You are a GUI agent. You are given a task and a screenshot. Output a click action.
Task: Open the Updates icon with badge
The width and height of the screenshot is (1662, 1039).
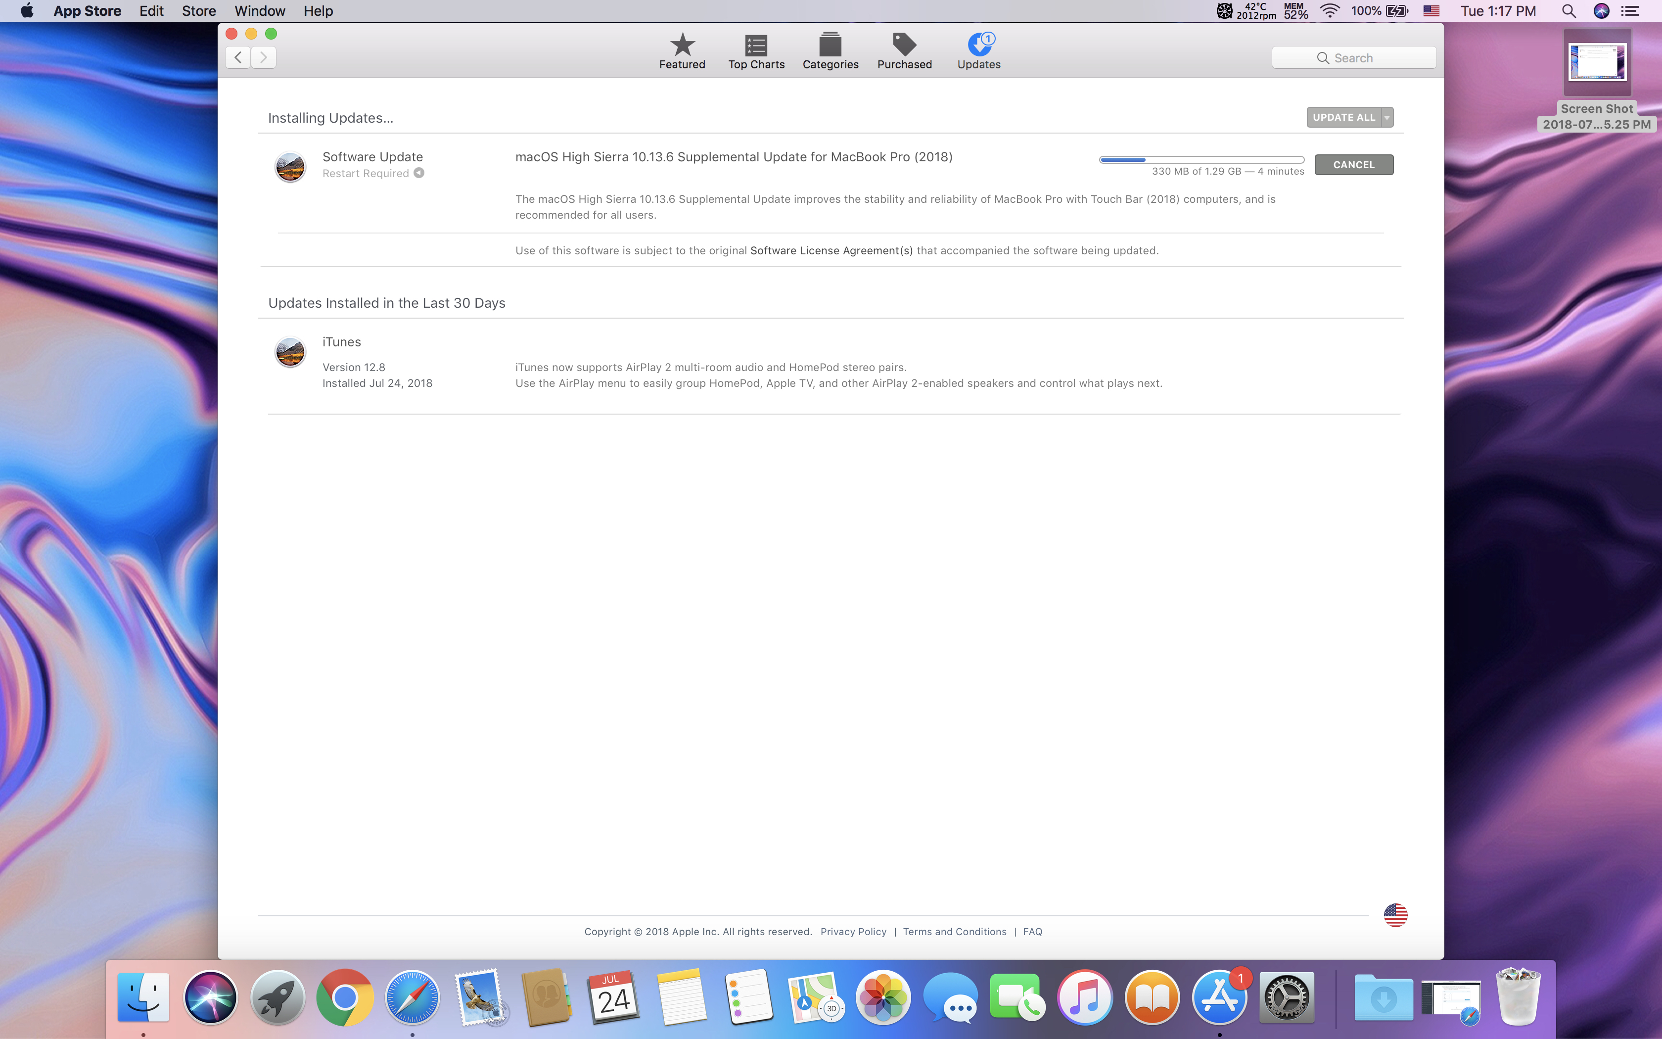click(x=979, y=46)
